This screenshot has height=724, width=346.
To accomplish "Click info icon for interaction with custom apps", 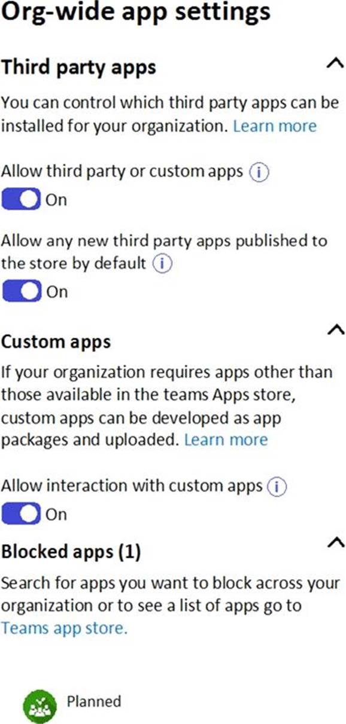I will tap(277, 487).
